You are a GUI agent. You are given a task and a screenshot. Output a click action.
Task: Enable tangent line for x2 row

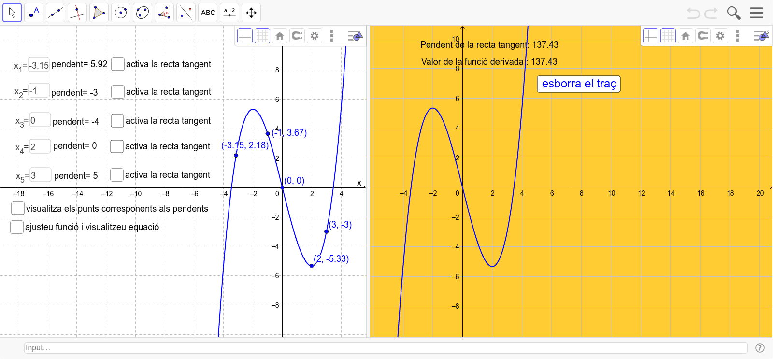pos(118,92)
